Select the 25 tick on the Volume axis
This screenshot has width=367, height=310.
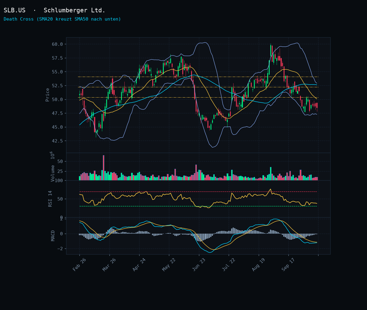pyautogui.click(x=60, y=172)
